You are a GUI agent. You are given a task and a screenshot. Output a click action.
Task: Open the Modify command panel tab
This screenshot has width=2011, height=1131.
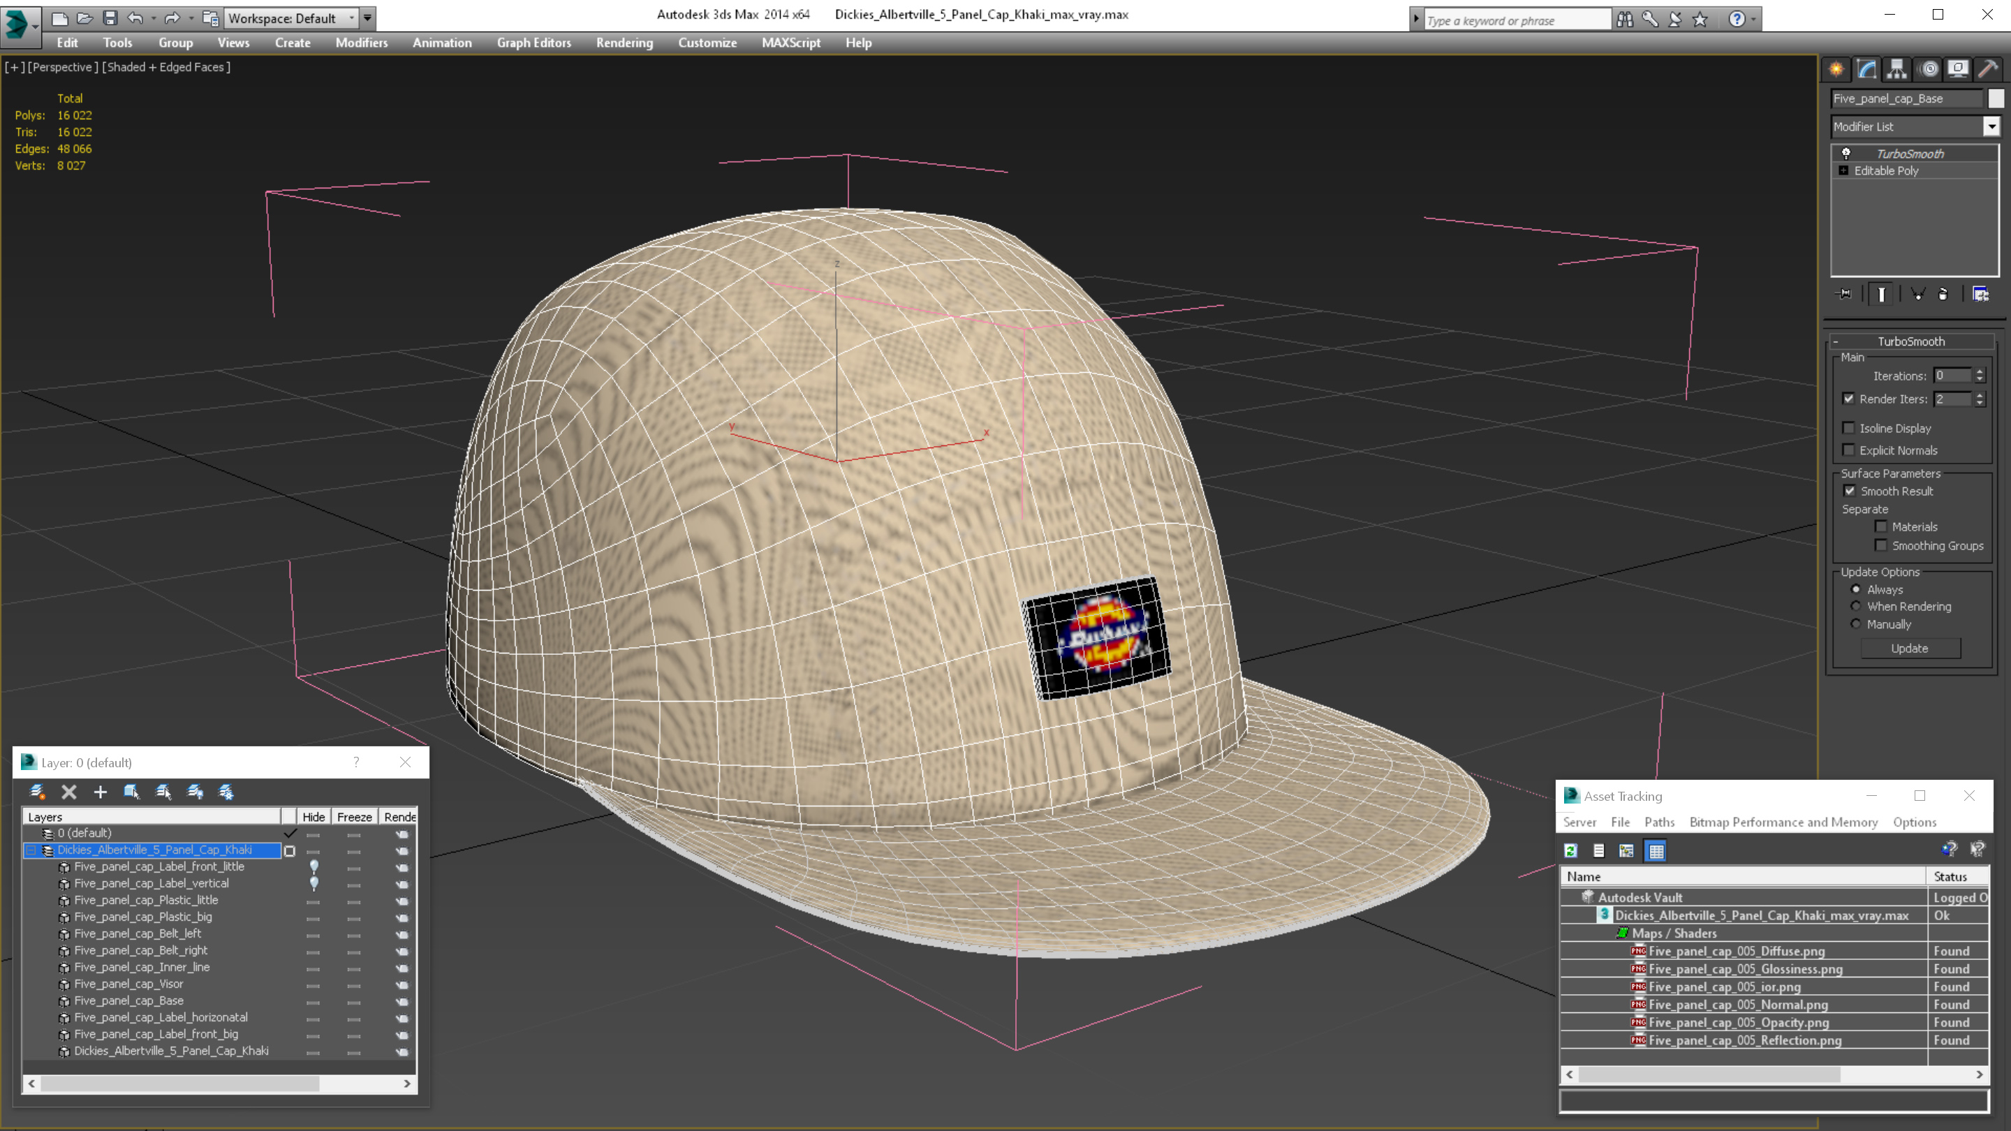pos(1866,70)
